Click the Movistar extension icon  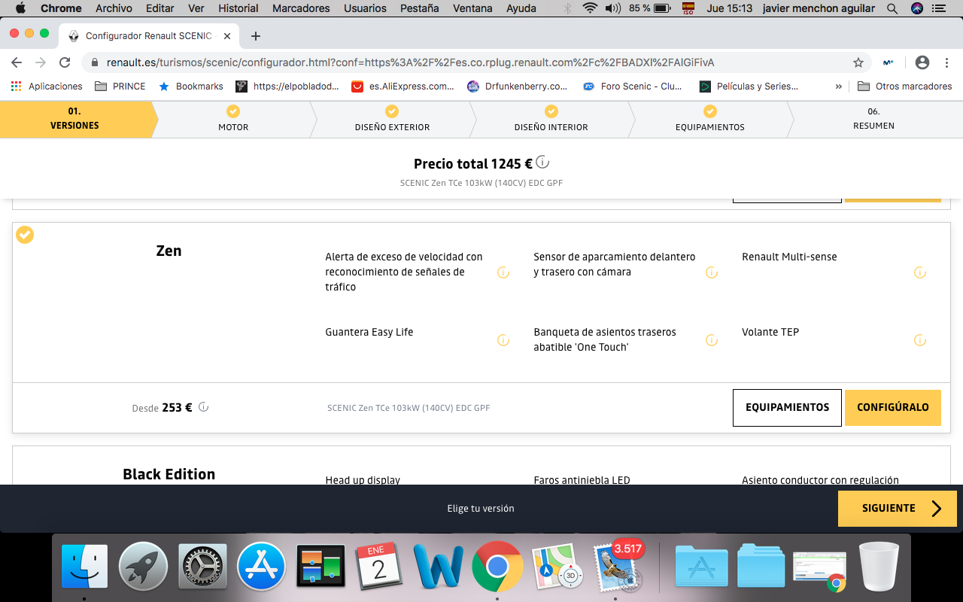[889, 62]
